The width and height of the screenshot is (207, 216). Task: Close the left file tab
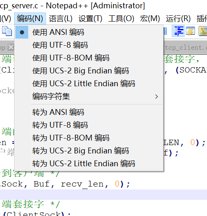coord(11,47)
